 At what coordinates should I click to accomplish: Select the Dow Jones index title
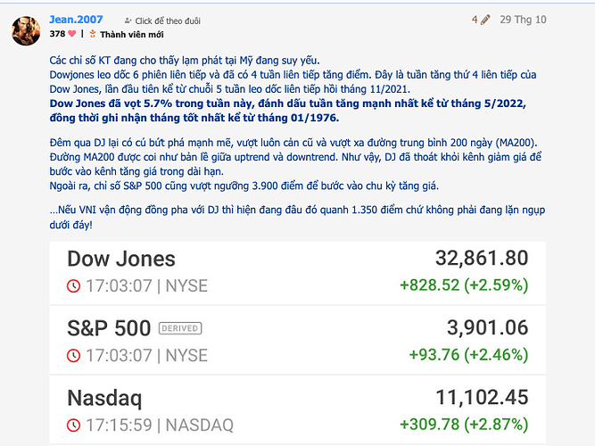121,259
